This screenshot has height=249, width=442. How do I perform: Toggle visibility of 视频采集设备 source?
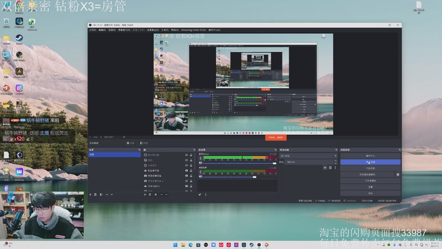coord(186,175)
